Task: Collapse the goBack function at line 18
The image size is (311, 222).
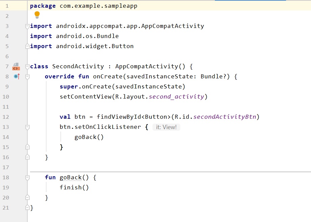Action: pos(27,178)
